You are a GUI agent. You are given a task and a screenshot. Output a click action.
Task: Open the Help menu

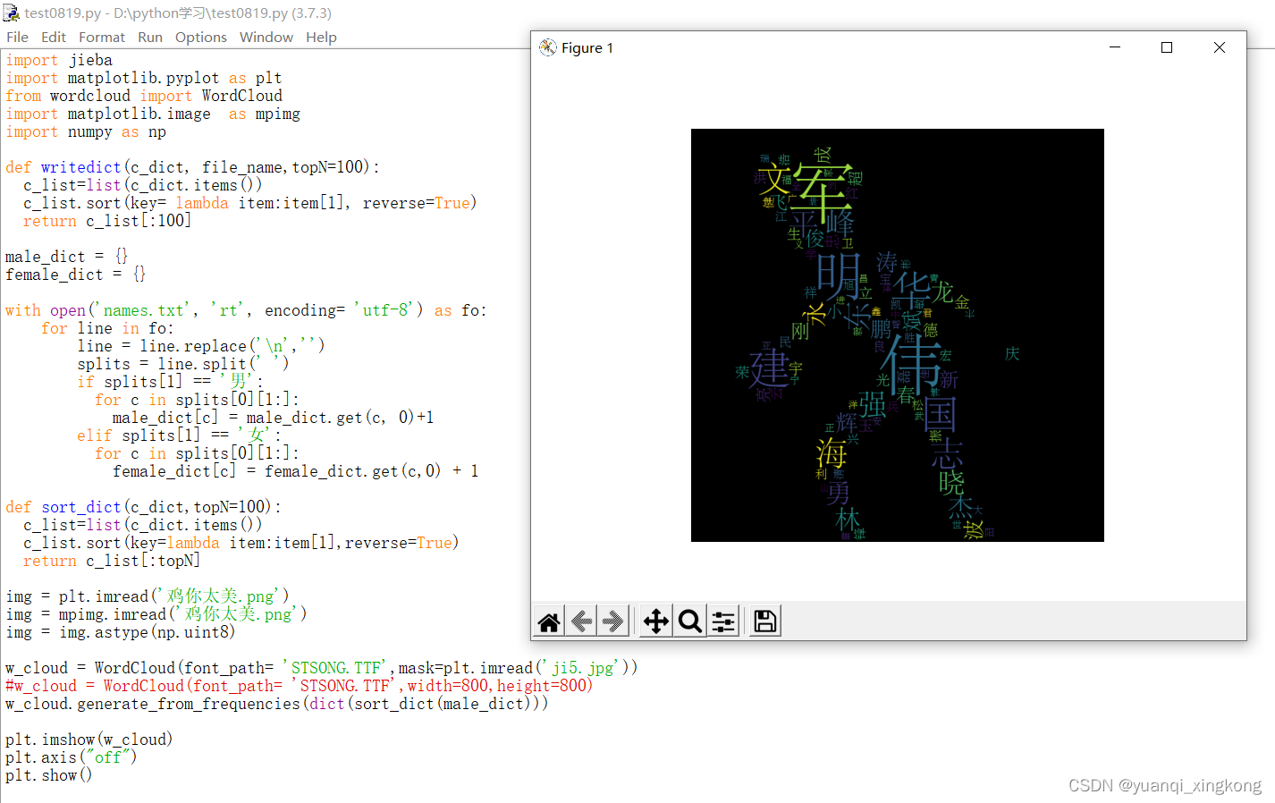pos(321,38)
